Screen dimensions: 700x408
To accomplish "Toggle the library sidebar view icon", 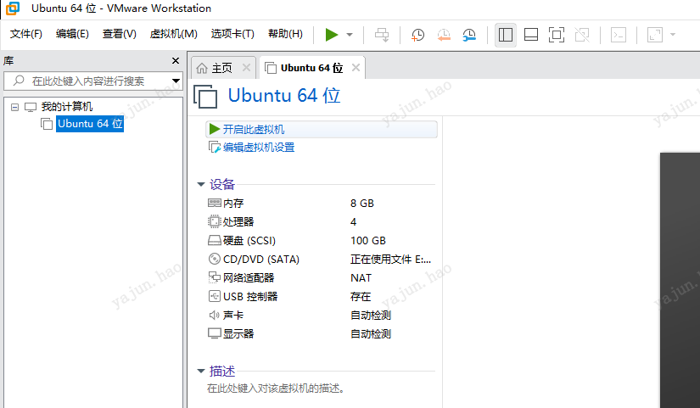I will 506,35.
